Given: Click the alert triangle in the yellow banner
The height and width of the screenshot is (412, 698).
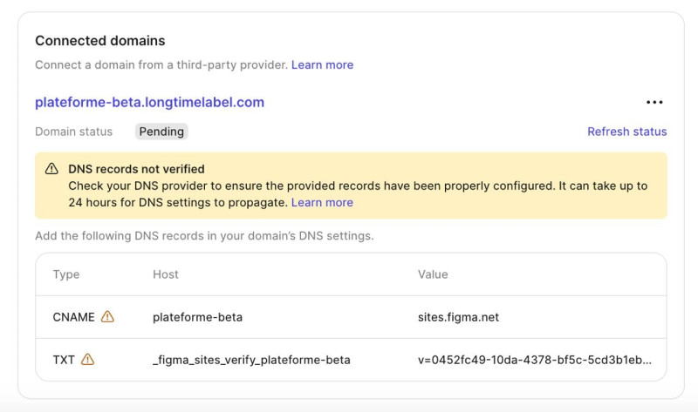Looking at the screenshot, I should click(52, 169).
